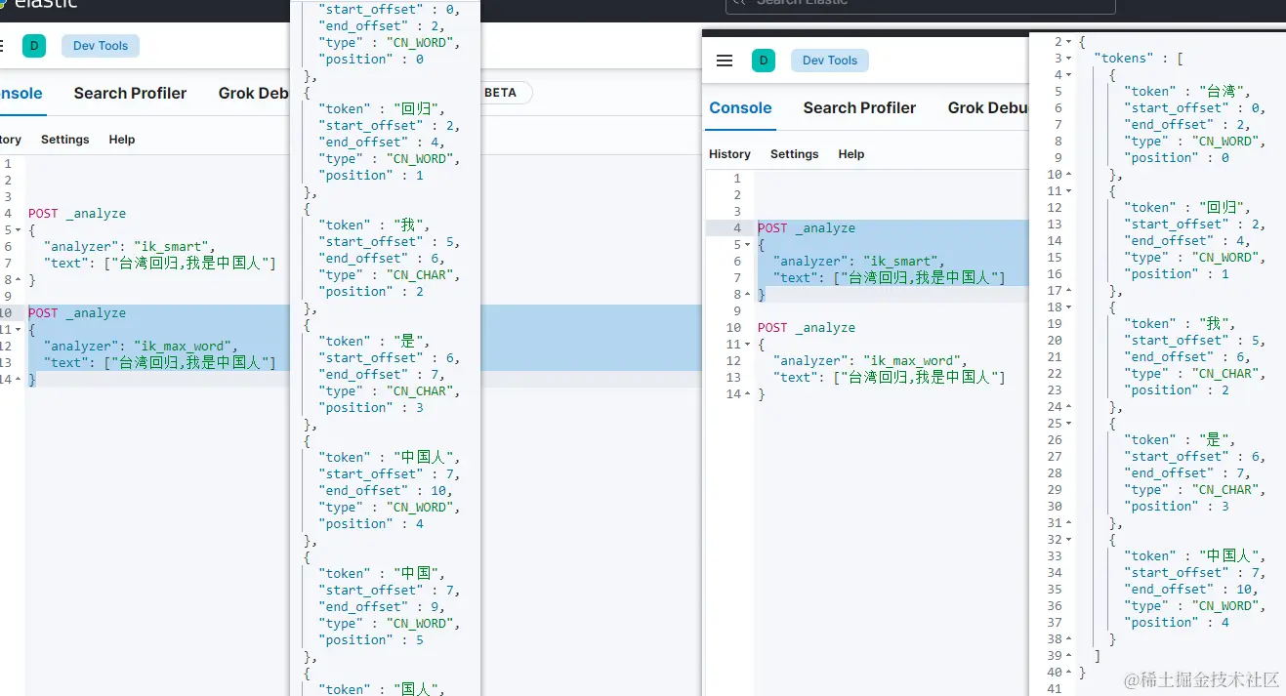Image resolution: width=1286 pixels, height=696 pixels.
Task: Click "token" : "我" in right output
Action: [x=1180, y=324]
